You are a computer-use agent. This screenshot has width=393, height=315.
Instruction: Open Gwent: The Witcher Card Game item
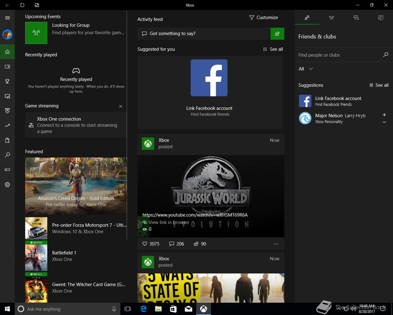76,288
